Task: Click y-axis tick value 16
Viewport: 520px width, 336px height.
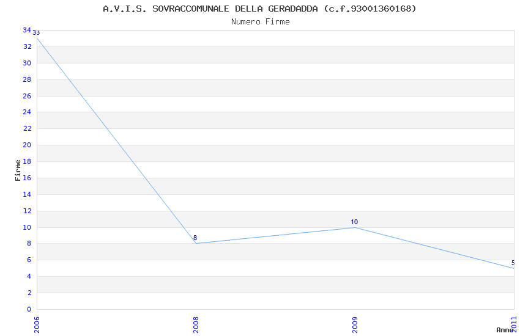Action: (27, 178)
